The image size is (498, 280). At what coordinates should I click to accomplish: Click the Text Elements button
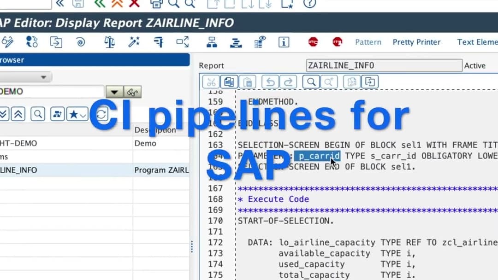tap(477, 42)
